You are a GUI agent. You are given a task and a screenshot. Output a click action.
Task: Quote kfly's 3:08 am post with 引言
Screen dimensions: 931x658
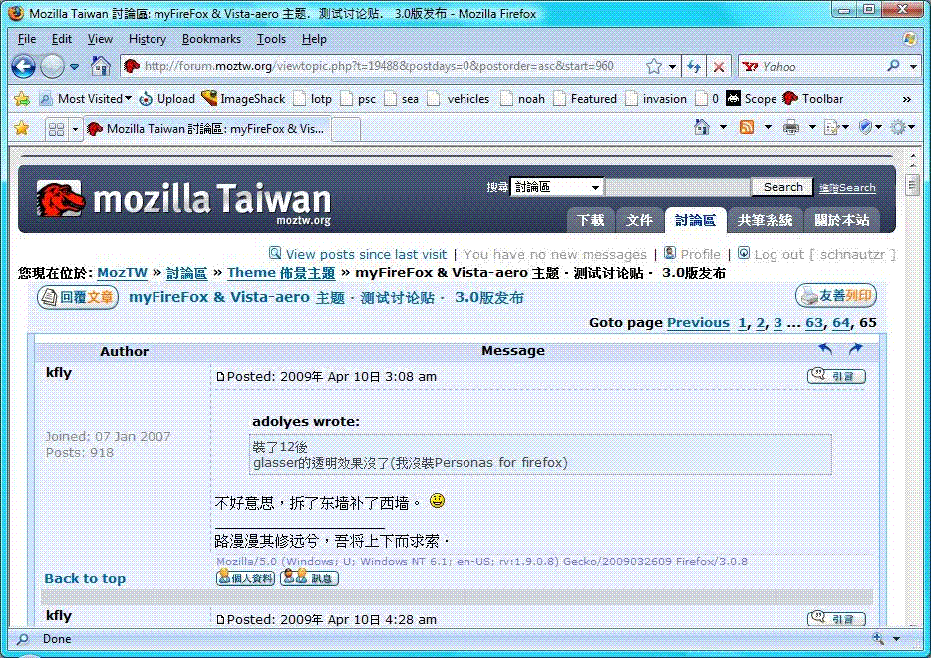click(x=836, y=376)
